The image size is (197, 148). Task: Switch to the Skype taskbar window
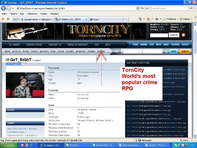point(157,145)
